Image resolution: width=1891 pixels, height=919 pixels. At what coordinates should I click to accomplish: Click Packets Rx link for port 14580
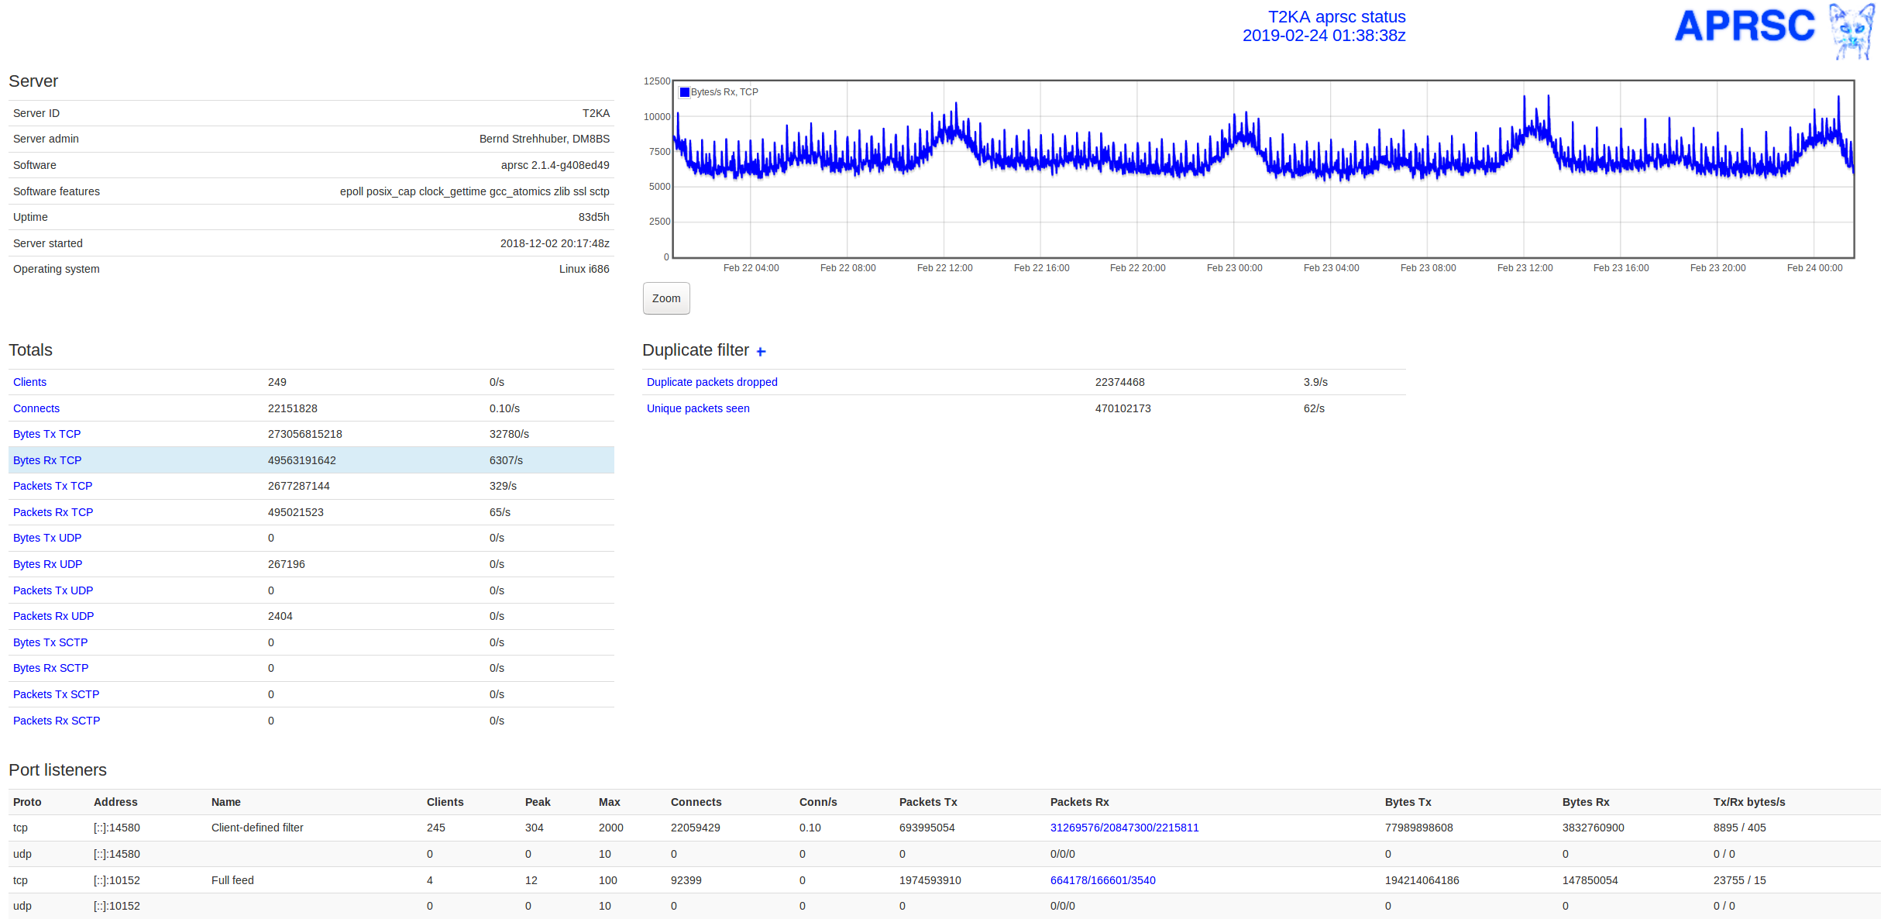[1124, 828]
